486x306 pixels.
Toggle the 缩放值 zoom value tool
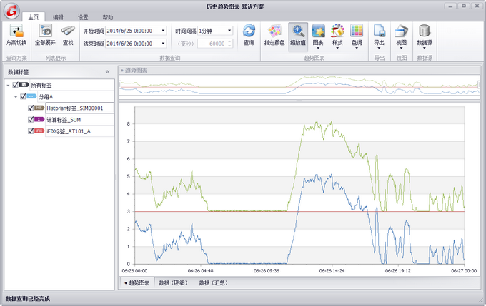[298, 36]
